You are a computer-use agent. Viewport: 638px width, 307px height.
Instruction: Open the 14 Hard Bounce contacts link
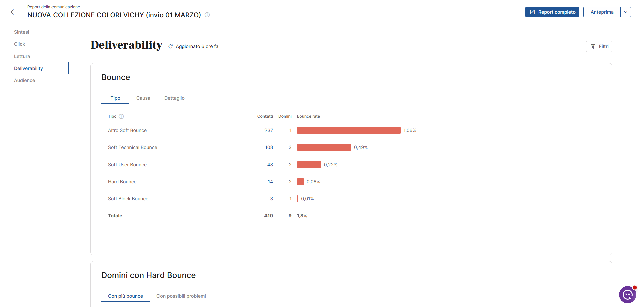click(x=270, y=182)
